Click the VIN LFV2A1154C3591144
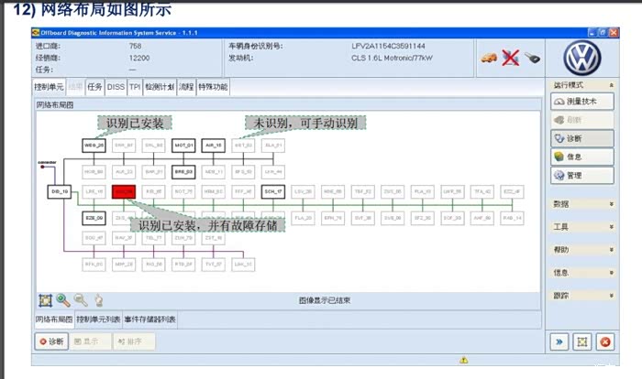Image resolution: width=642 pixels, height=379 pixels. tap(388, 46)
